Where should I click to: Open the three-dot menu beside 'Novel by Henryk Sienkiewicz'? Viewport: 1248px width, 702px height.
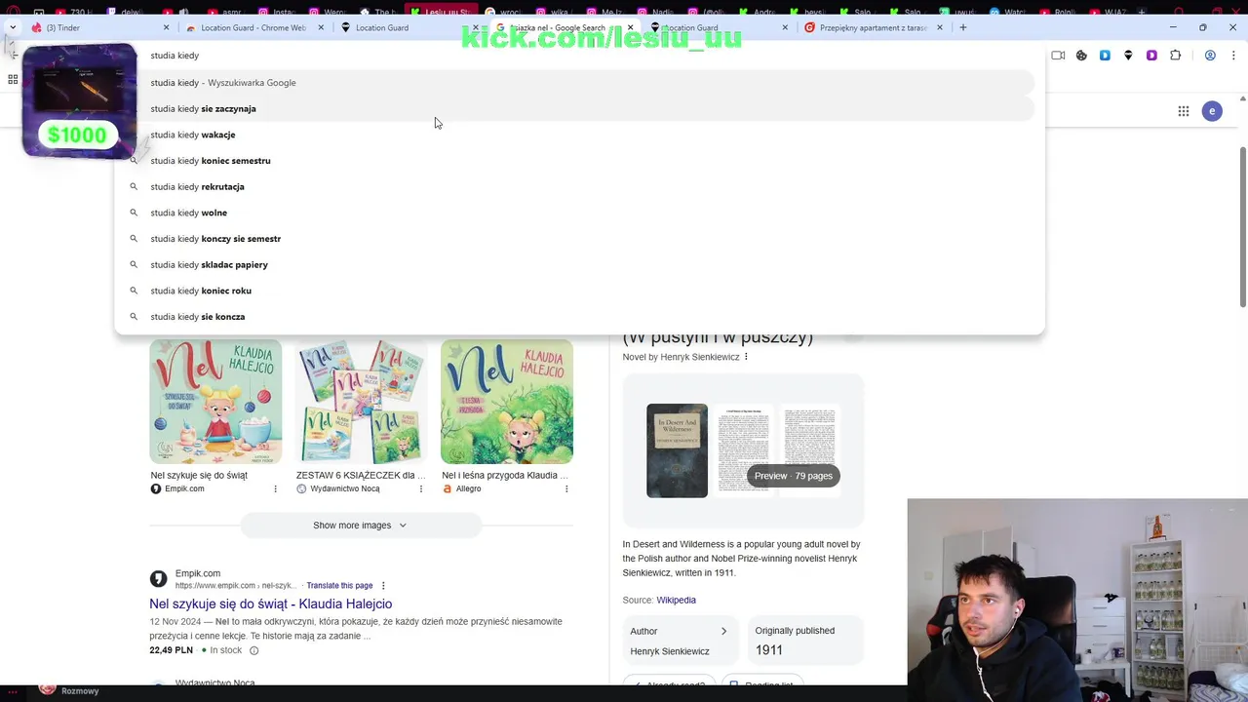click(746, 357)
